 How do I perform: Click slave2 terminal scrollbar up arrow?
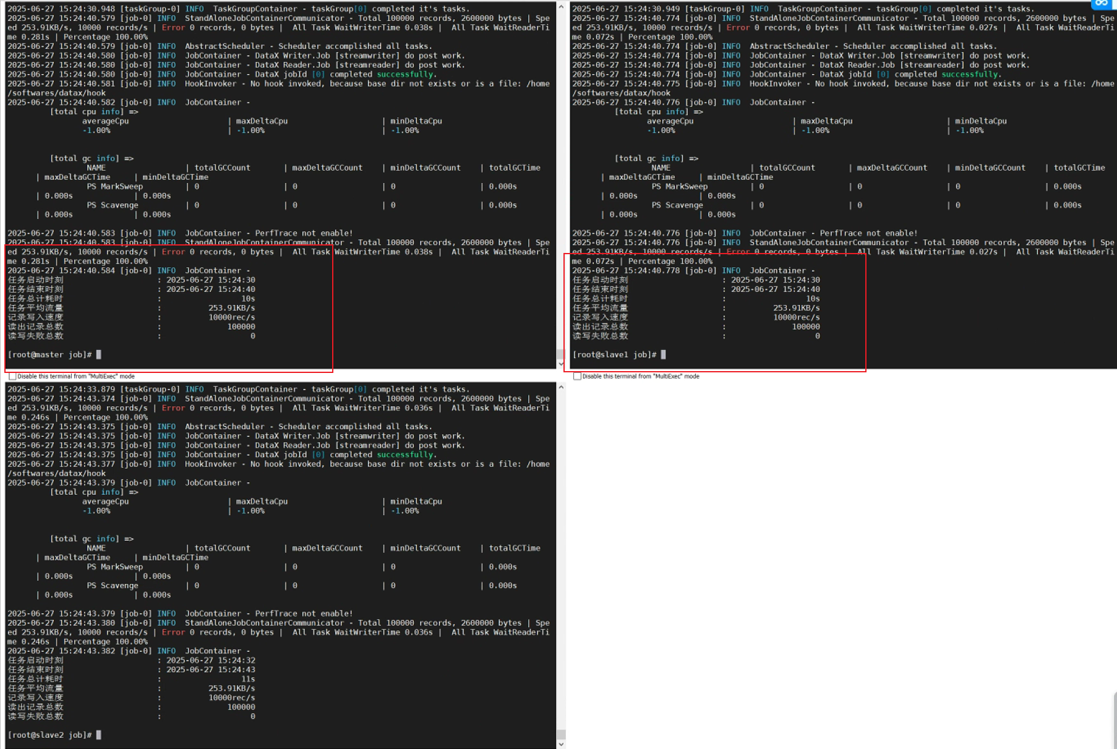560,387
